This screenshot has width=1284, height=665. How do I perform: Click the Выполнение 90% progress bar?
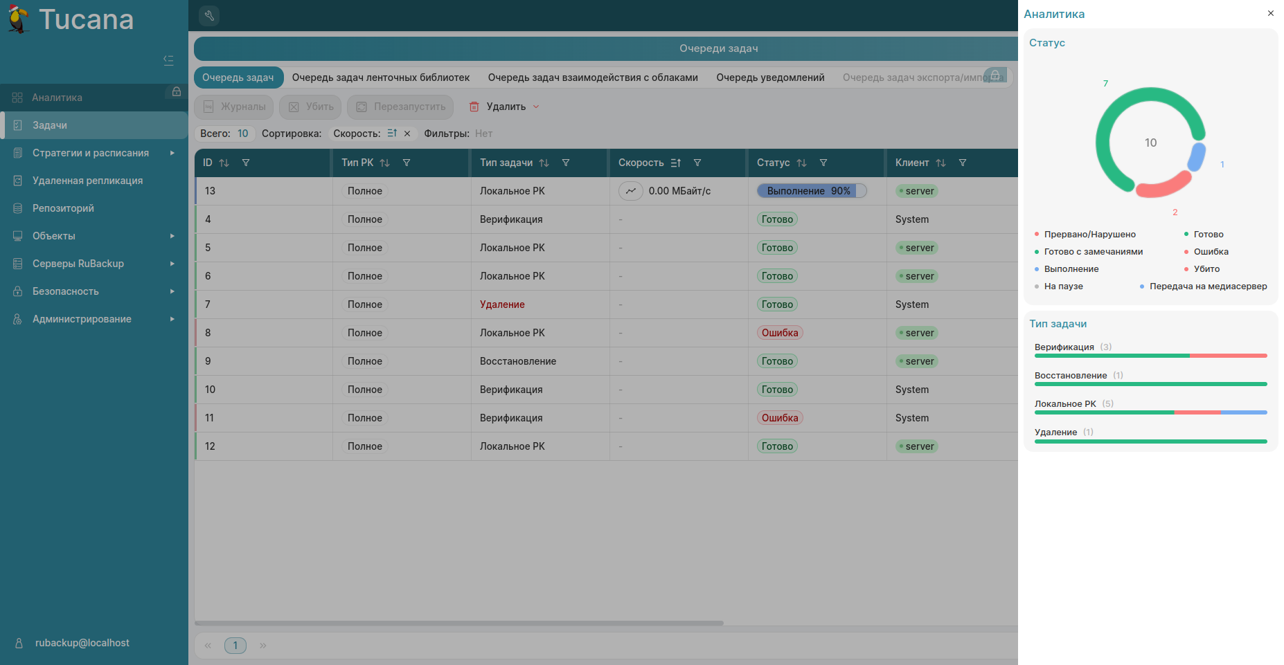pyautogui.click(x=811, y=191)
